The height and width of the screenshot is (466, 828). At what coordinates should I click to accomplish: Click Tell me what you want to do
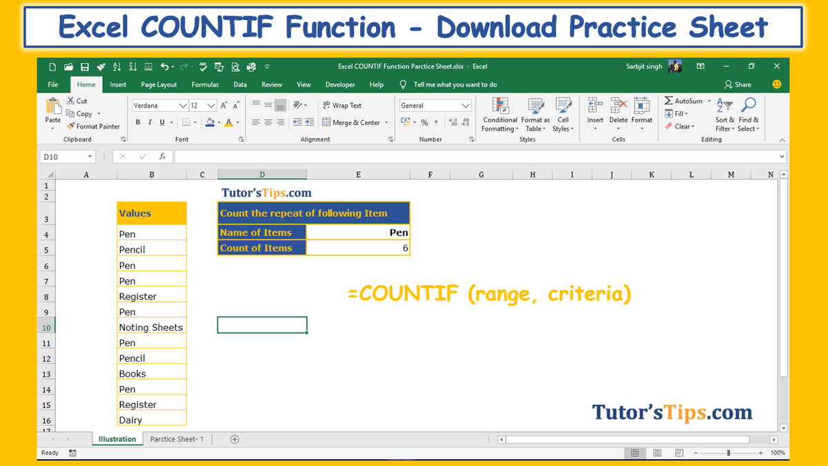coord(455,84)
